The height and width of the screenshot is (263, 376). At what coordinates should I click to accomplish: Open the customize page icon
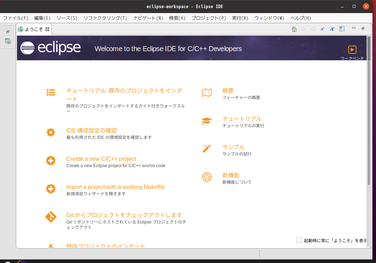click(342, 29)
